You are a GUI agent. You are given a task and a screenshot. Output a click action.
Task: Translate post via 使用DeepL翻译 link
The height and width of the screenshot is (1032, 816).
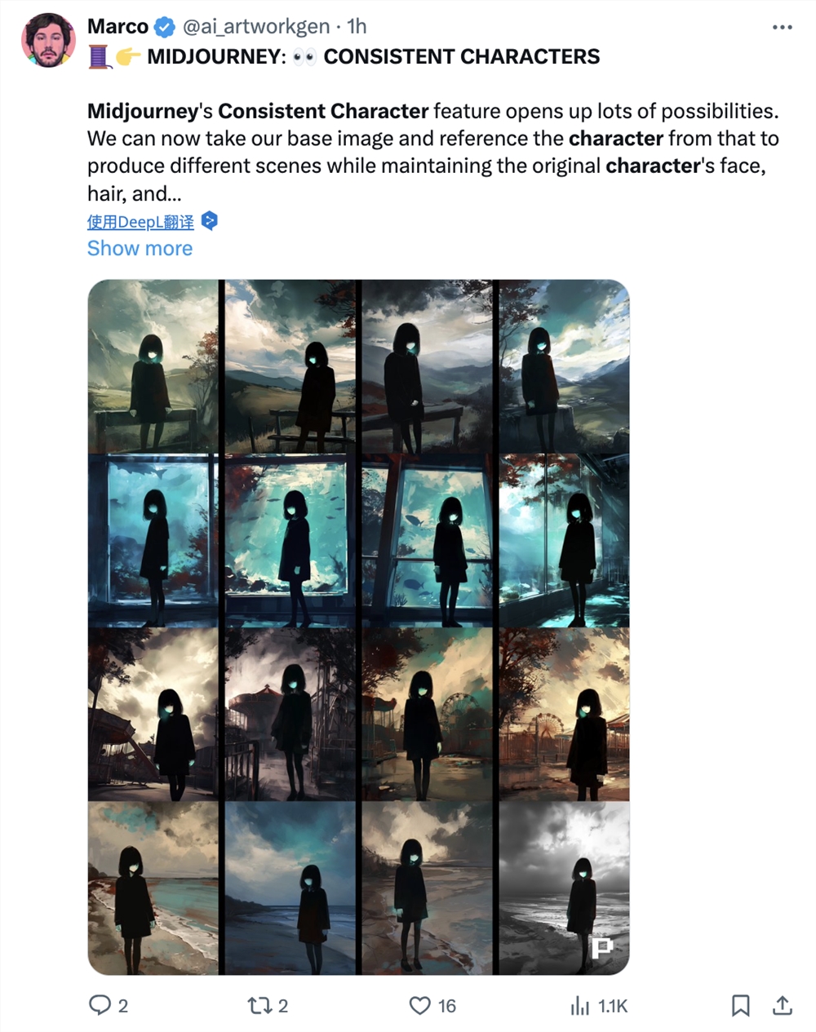point(140,222)
